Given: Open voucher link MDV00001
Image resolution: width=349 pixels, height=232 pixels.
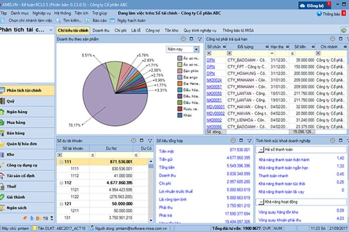Looking at the screenshot, I should tap(215, 107).
